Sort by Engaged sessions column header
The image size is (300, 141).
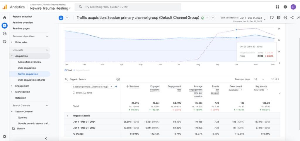(x=155, y=88)
